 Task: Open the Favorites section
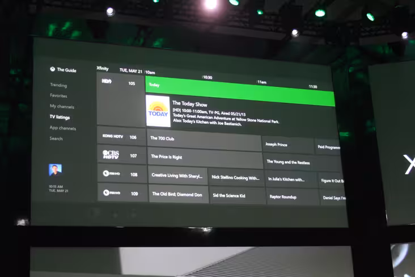tap(58, 95)
